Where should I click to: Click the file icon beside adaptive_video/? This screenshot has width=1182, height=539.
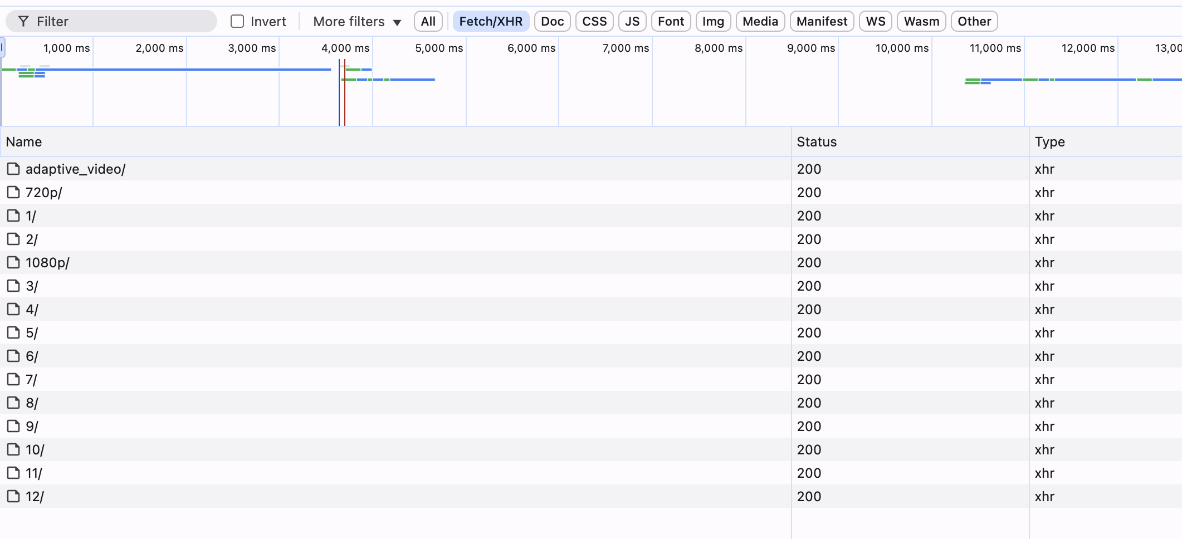[x=13, y=169]
